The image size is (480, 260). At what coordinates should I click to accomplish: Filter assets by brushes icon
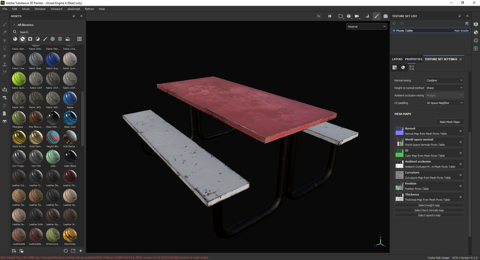pyautogui.click(x=45, y=39)
